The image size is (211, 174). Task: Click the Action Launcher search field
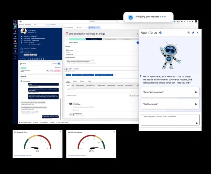click(x=102, y=72)
